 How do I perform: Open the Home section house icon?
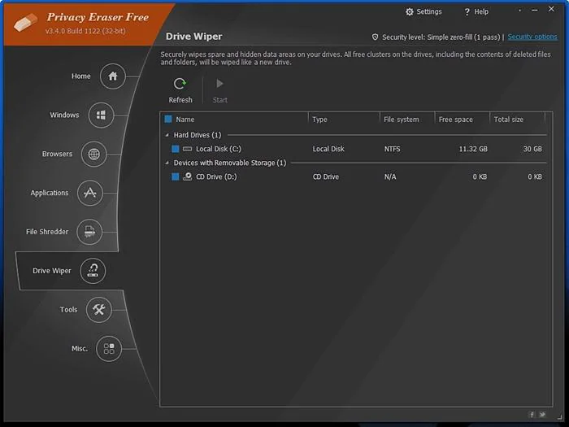(x=113, y=76)
